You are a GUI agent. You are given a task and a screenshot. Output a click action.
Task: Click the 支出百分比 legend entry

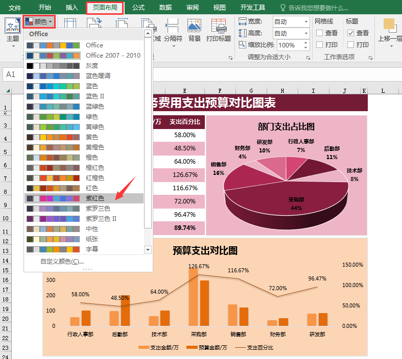(254, 347)
